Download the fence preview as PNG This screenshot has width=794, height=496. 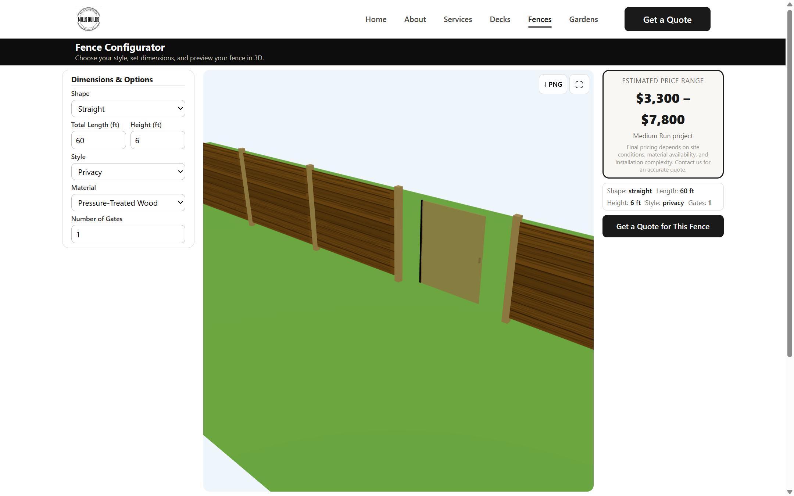point(553,85)
